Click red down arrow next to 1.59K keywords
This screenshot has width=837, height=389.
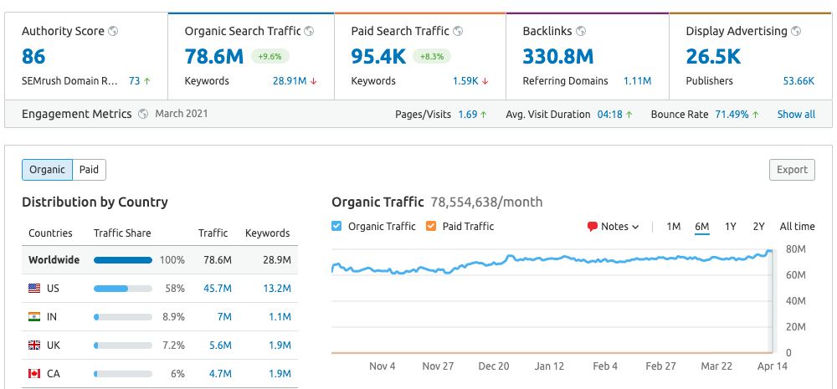click(x=485, y=81)
